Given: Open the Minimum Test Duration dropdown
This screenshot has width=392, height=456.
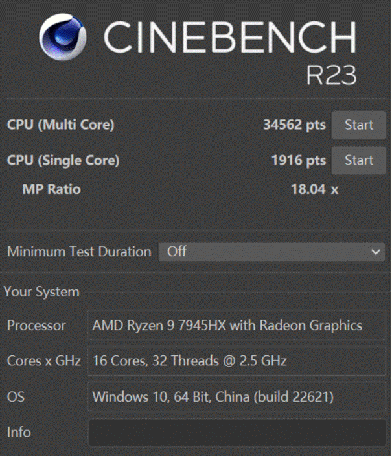Looking at the screenshot, I should coord(271,252).
